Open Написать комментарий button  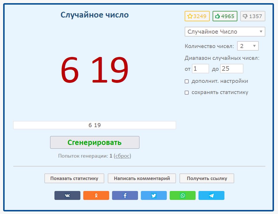142,178
